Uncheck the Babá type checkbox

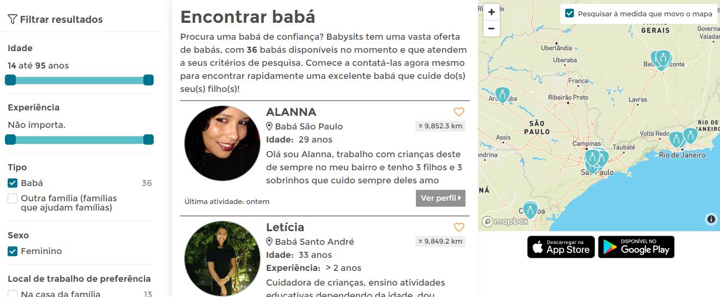point(13,183)
